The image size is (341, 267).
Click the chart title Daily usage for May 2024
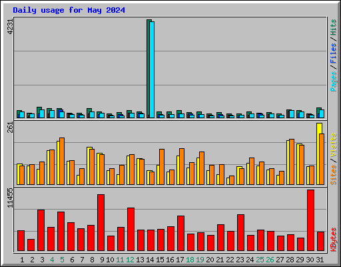[x=69, y=10]
